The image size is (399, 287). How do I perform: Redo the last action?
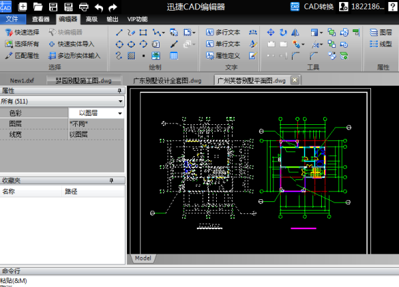tap(113, 7)
